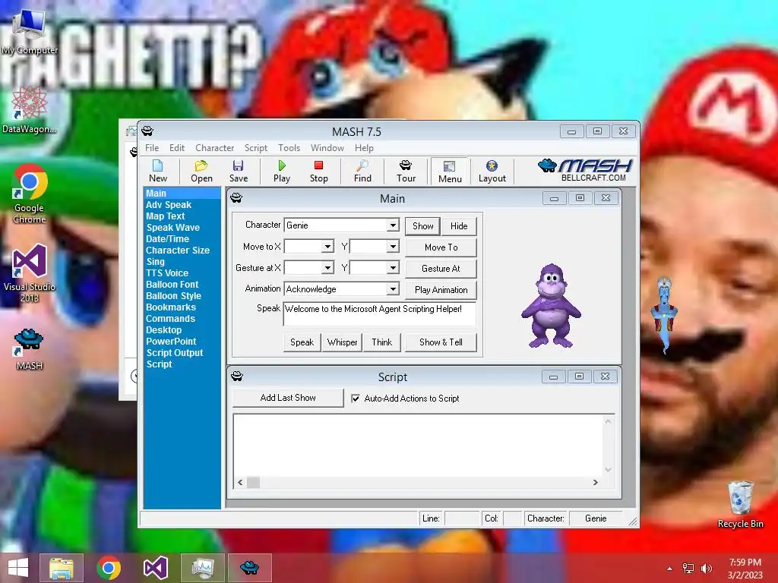Click the Add Last Show button
Screen dimensions: 778x583
tap(288, 398)
